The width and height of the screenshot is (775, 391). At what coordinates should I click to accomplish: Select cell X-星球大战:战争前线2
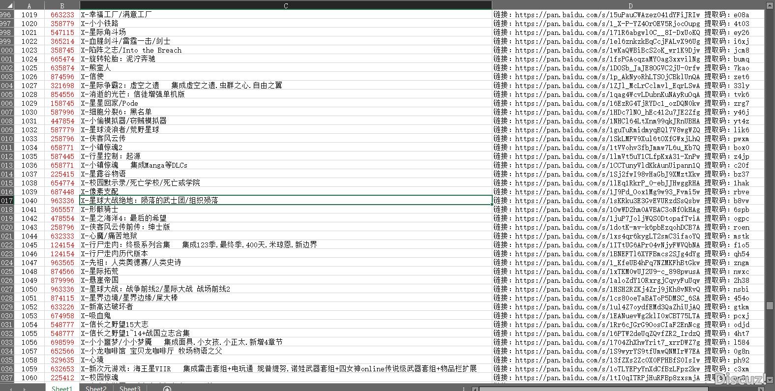pyautogui.click(x=286, y=289)
